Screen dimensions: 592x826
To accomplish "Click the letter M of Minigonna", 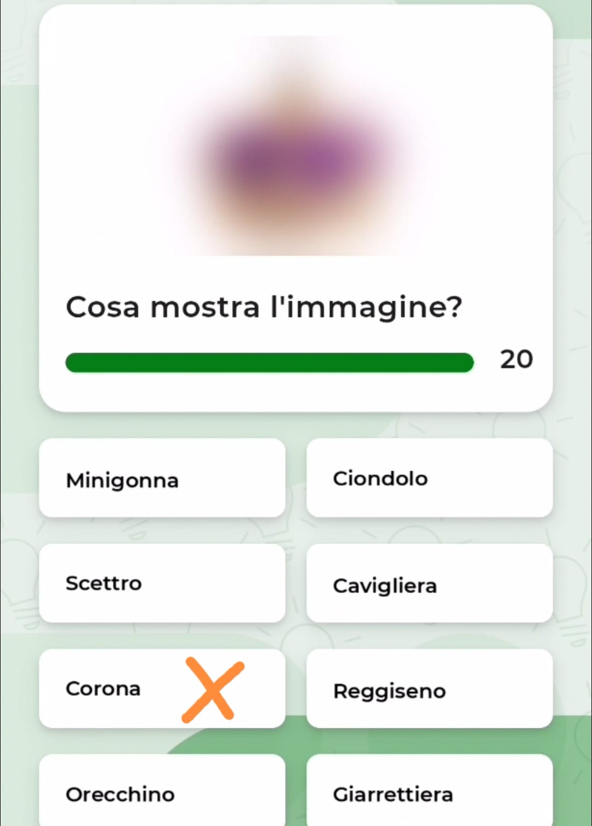I will pos(75,480).
